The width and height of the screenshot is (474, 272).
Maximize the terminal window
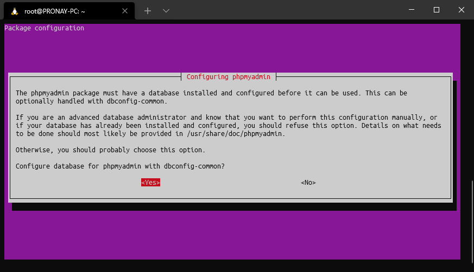coord(437,10)
